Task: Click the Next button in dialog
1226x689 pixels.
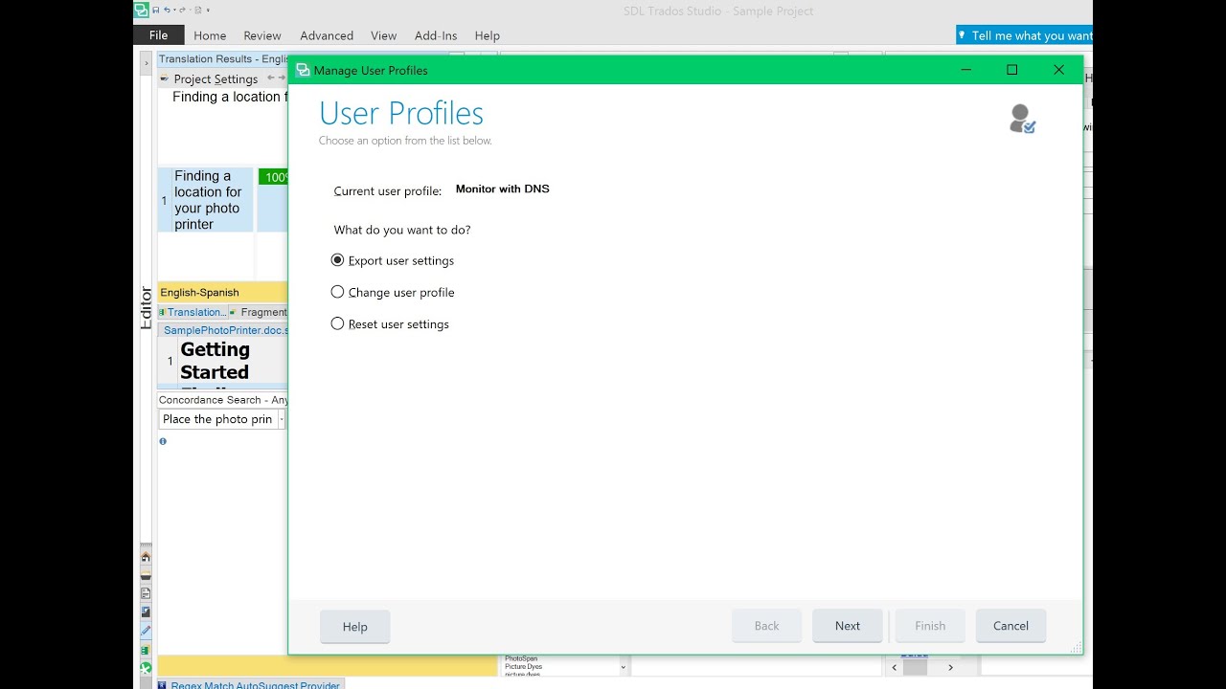Action: point(848,626)
